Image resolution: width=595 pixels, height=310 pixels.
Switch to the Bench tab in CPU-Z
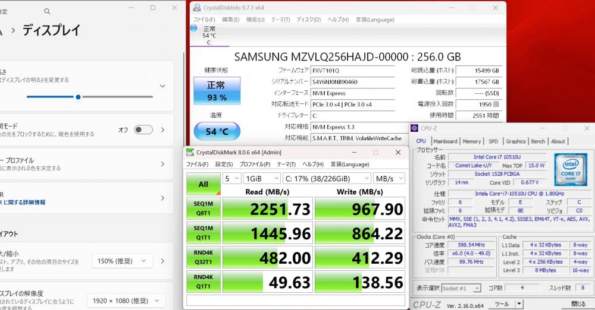coord(538,141)
